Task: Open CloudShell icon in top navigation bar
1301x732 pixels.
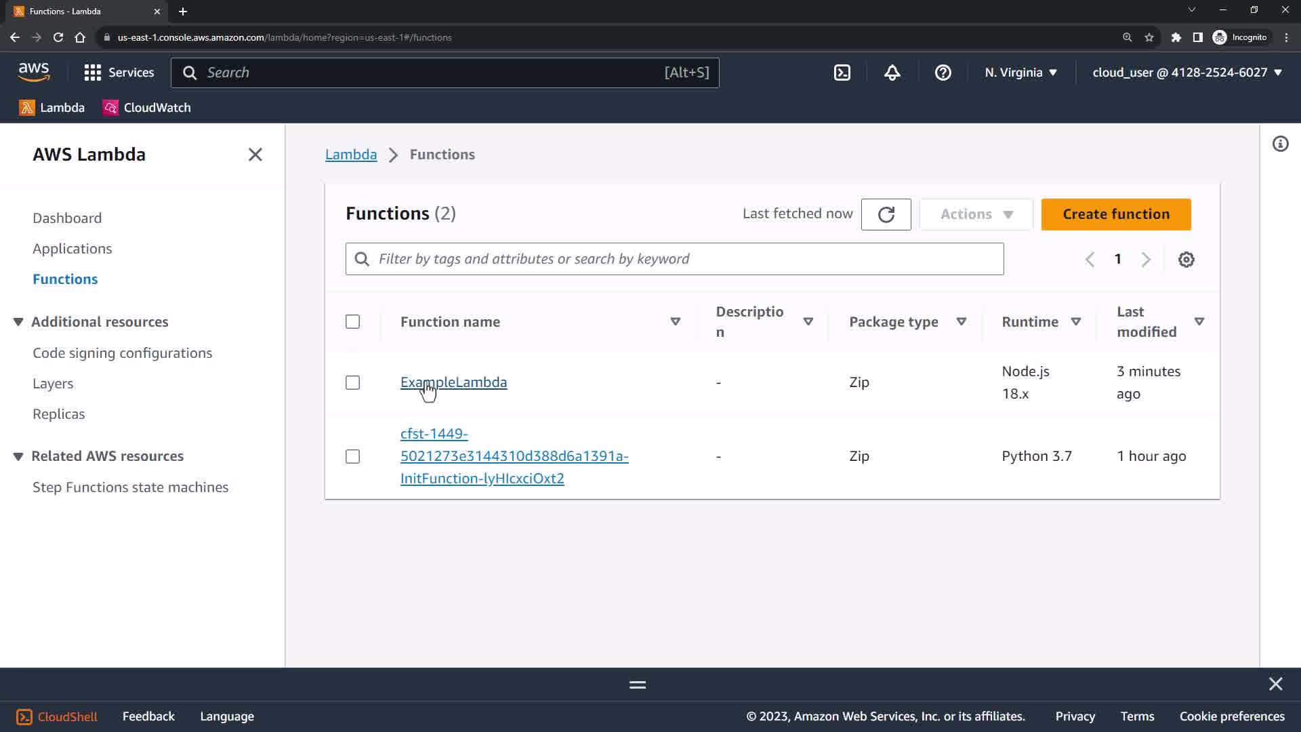Action: (842, 73)
